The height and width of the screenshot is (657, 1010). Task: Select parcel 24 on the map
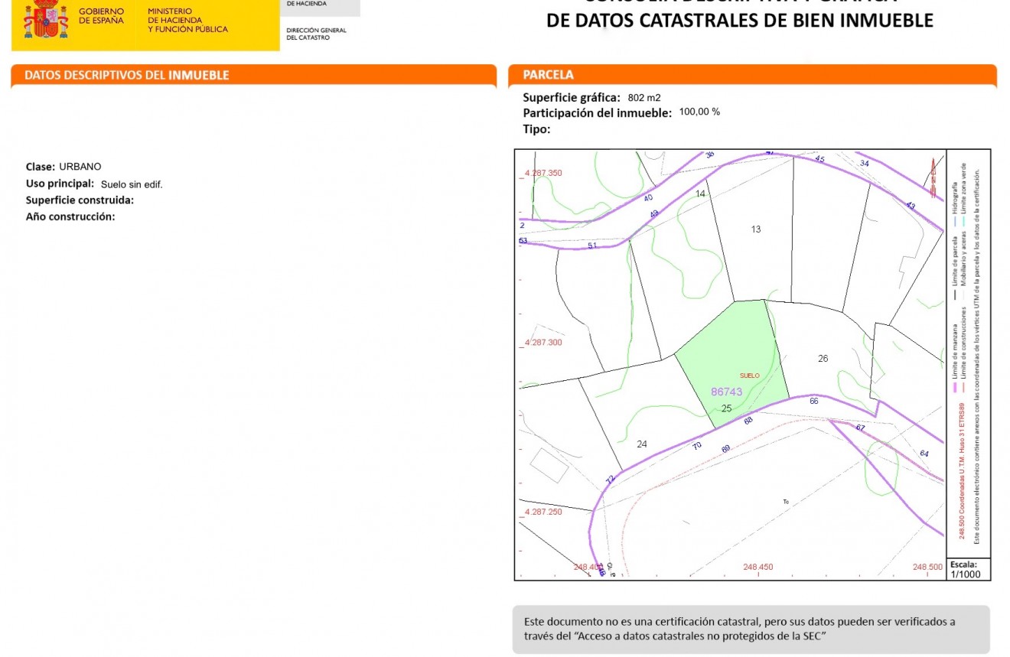(643, 444)
